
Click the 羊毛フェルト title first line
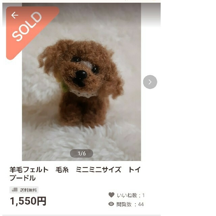click(x=75, y=169)
